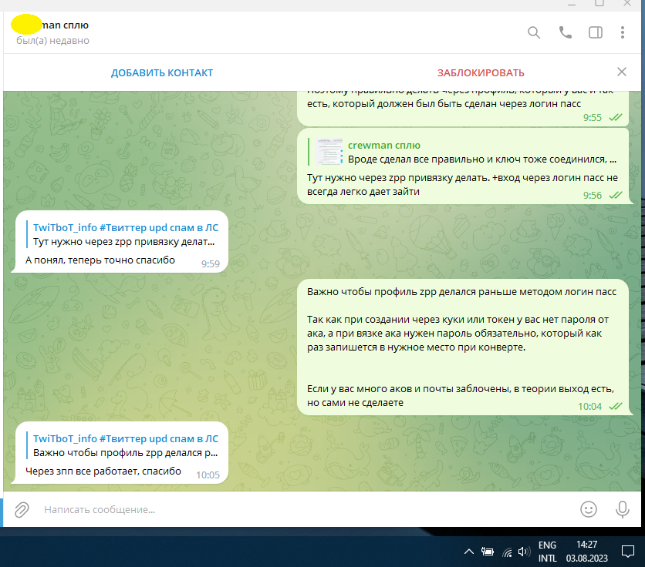Screen dimensions: 645x567
Task: Open Windows notification center icon
Action: [628, 552]
